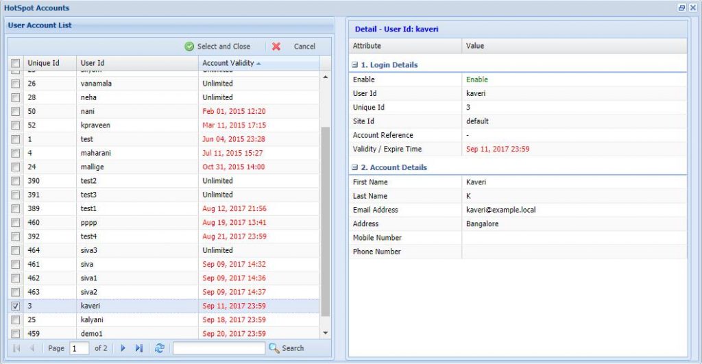Image resolution: width=702 pixels, height=364 pixels.
Task: Uncheck the kaveri account checkbox
Action: 15,306
